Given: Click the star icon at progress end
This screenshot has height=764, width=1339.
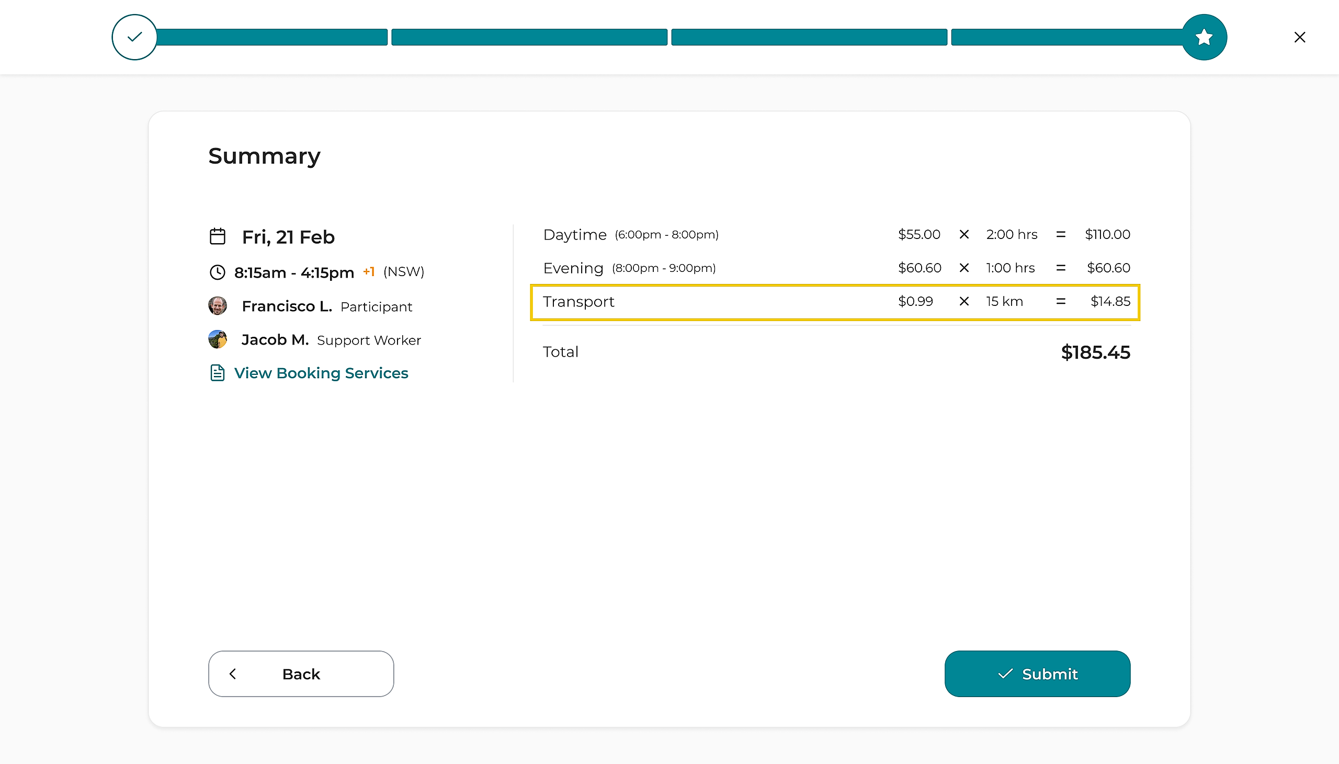Looking at the screenshot, I should click(1204, 37).
